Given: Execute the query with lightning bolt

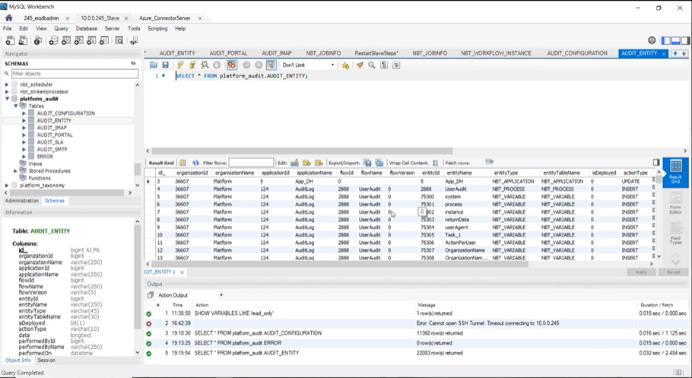Looking at the screenshot, I should pyautogui.click(x=180, y=65).
